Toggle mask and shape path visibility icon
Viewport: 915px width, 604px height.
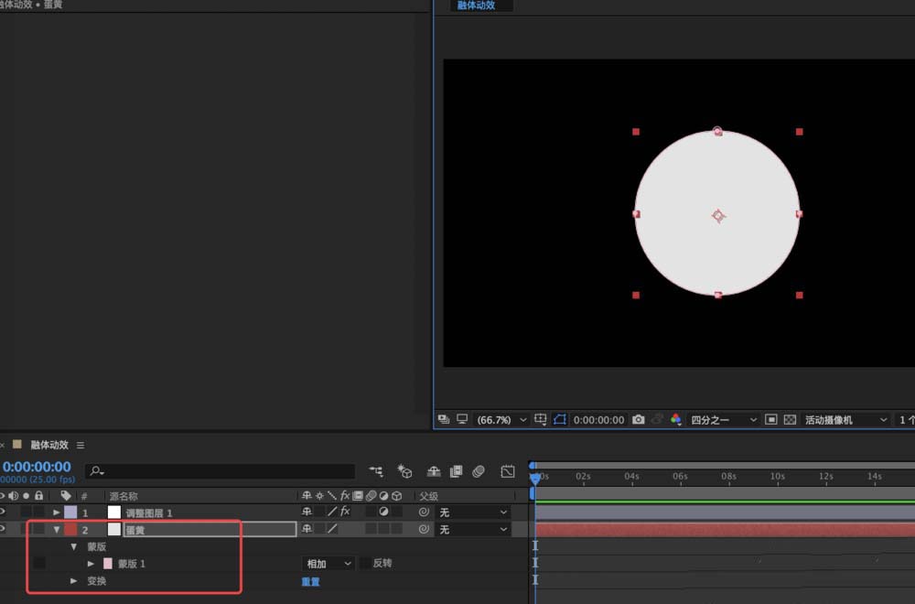pyautogui.click(x=560, y=419)
